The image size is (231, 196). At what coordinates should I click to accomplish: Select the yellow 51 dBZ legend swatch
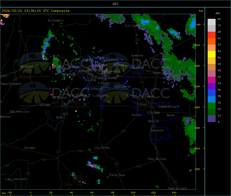[211, 54]
